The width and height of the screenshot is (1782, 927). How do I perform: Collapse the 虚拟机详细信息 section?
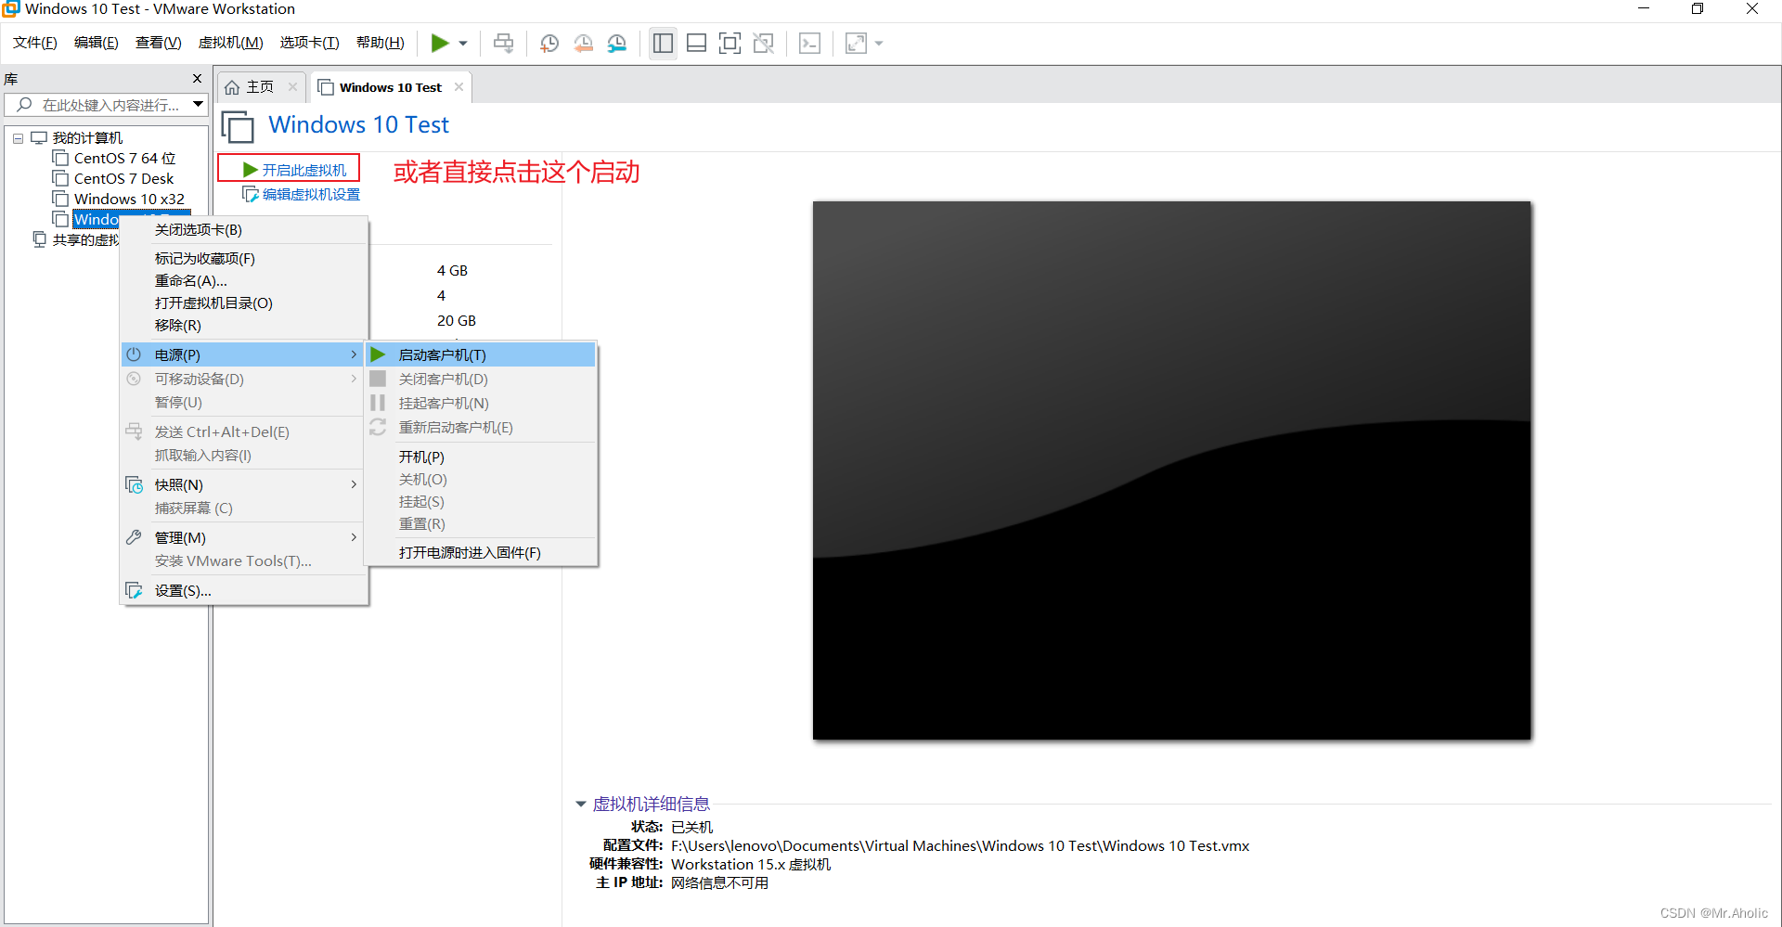click(581, 804)
